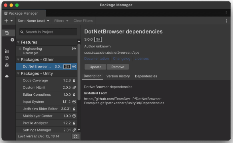The height and width of the screenshot is (143, 233).
Task: Select the JetBrains Rider Editor package
Action: (46, 109)
